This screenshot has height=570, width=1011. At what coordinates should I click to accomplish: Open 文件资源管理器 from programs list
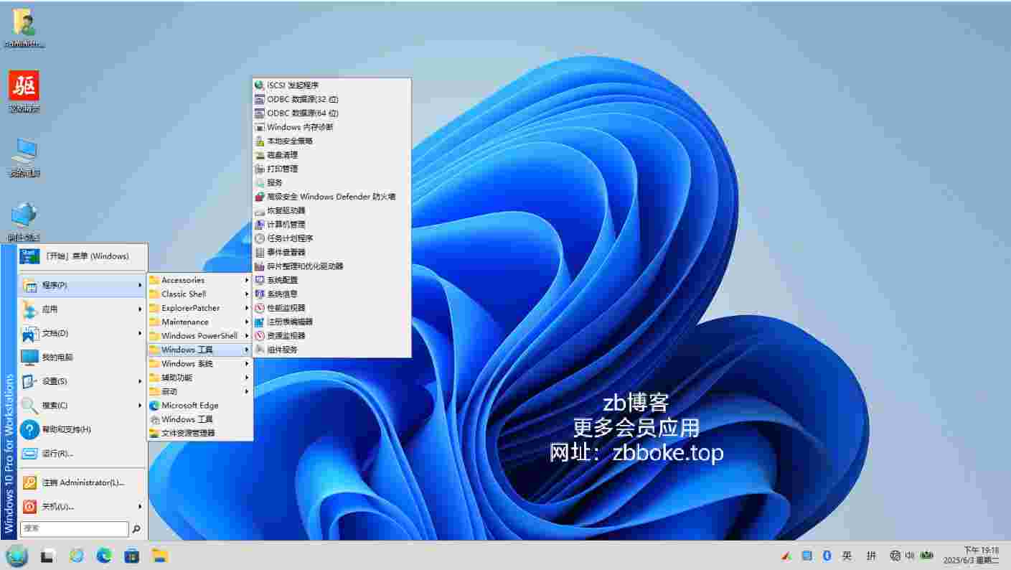point(200,433)
